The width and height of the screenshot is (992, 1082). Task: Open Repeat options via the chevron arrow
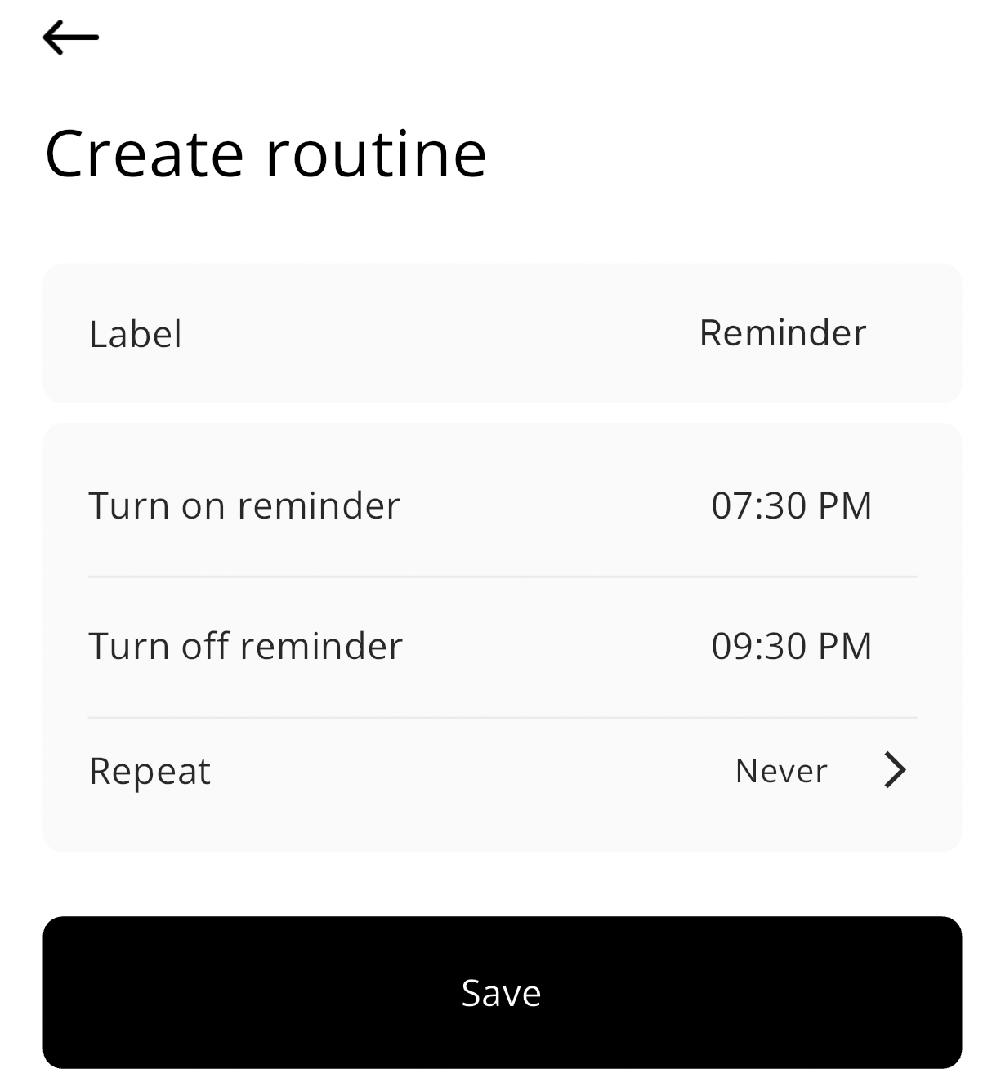(x=895, y=770)
